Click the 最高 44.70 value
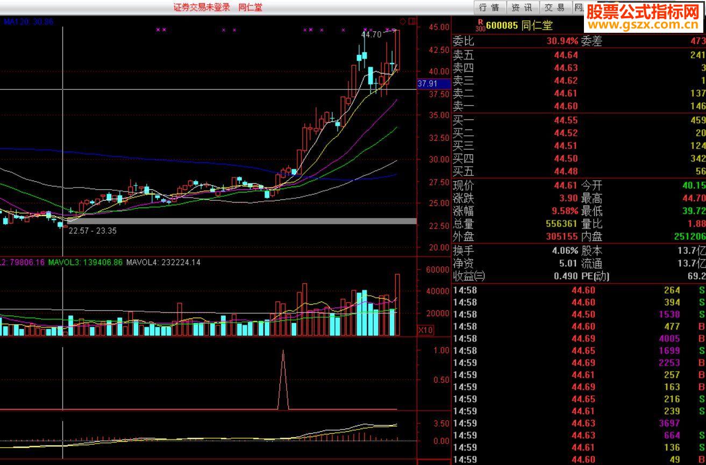 pos(694,198)
